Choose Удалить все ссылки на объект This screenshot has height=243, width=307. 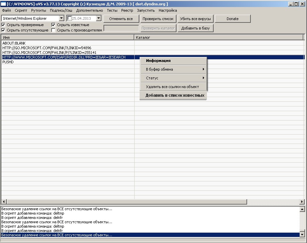(x=173, y=87)
